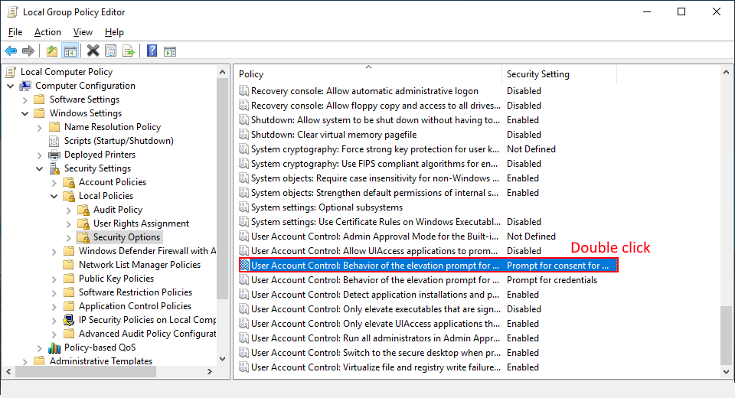Screen dimensions: 735x398
Task: Select System settings: Use Certificate Rules policy
Action: pyautogui.click(x=376, y=222)
